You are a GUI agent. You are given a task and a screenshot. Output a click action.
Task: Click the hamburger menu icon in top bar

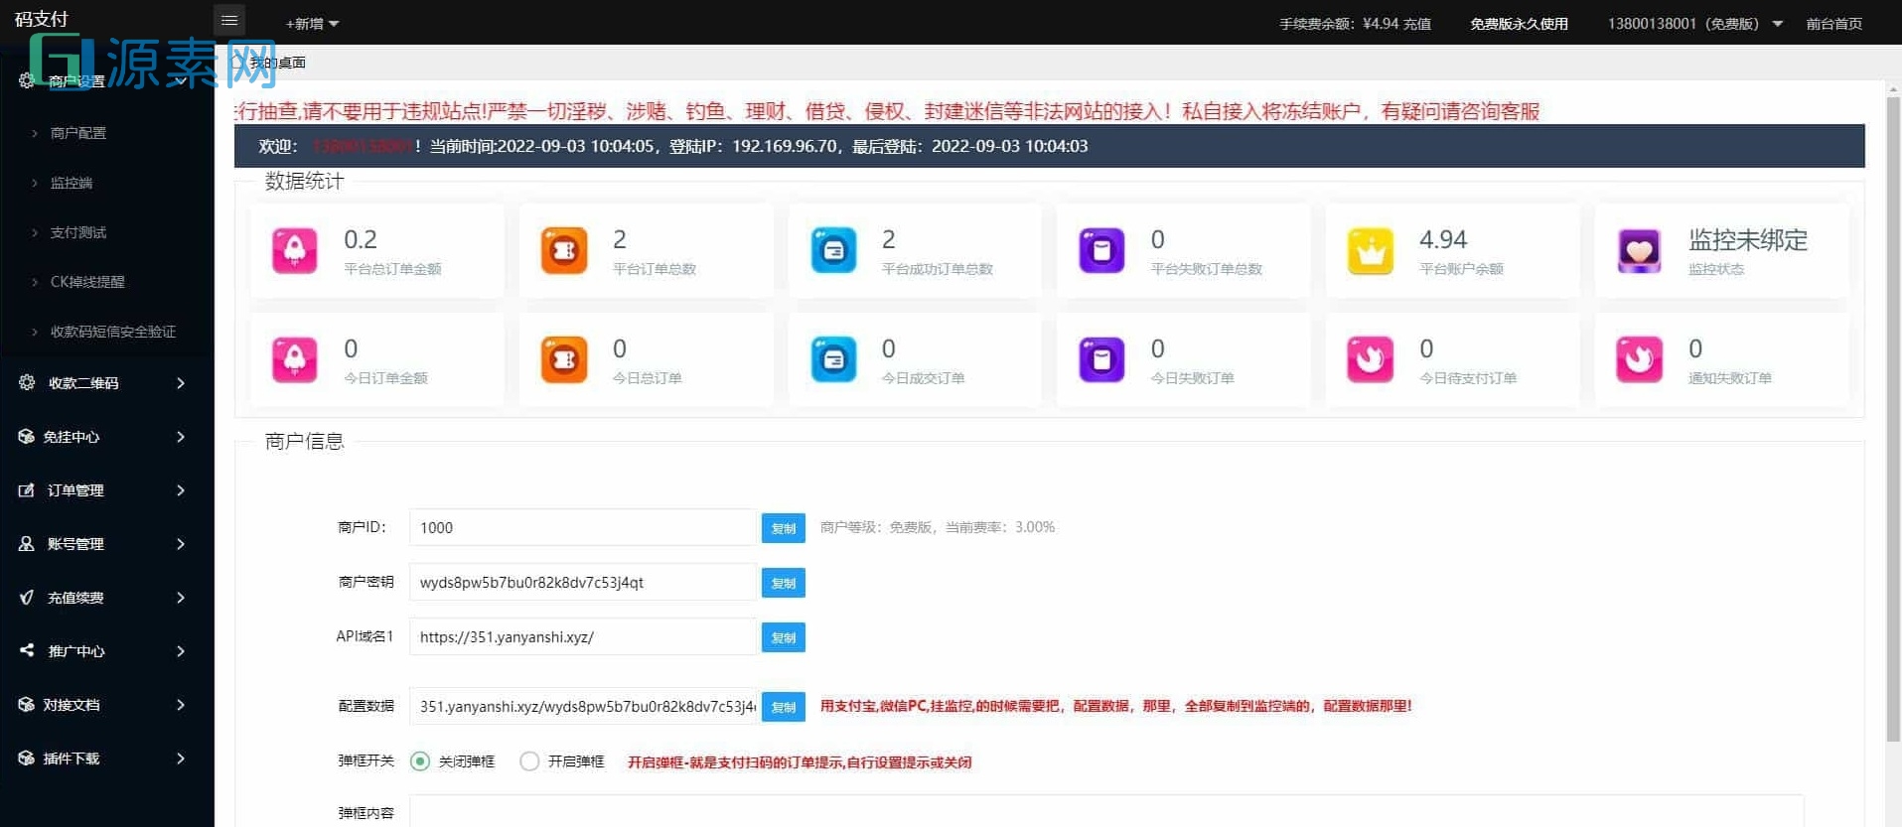click(x=229, y=21)
